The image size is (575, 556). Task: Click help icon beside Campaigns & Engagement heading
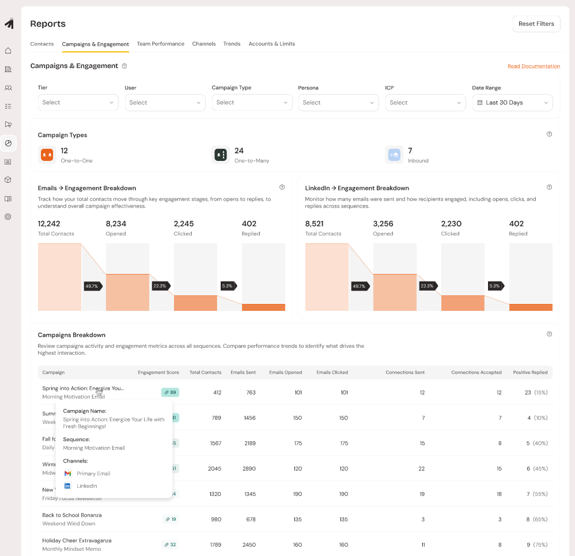click(x=124, y=66)
